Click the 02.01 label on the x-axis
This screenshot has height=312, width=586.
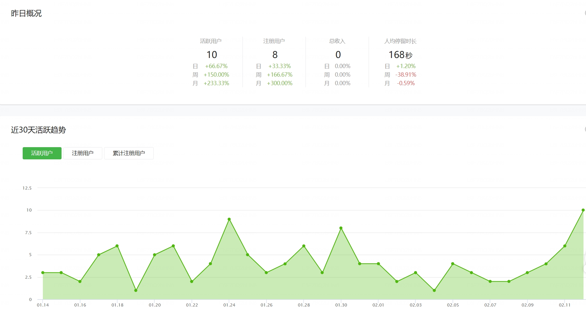(x=378, y=305)
